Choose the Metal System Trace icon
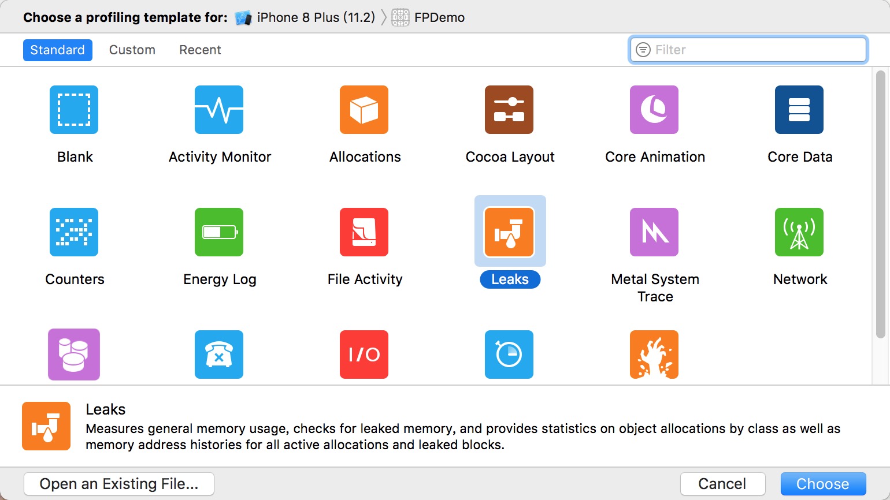Image resolution: width=890 pixels, height=500 pixels. (654, 232)
